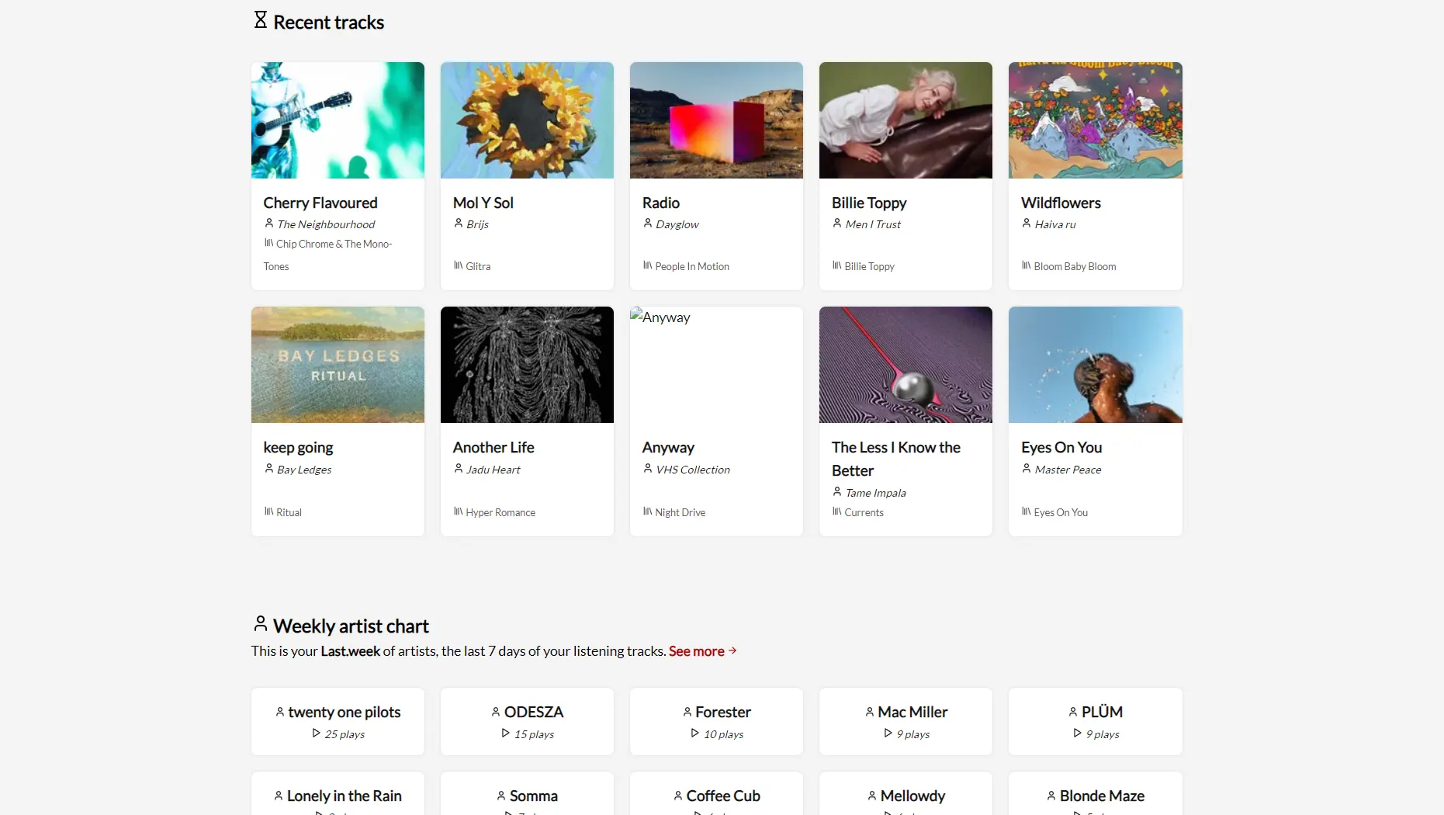
Task: Click the artist icon next to Tame Impala
Action: point(837,492)
